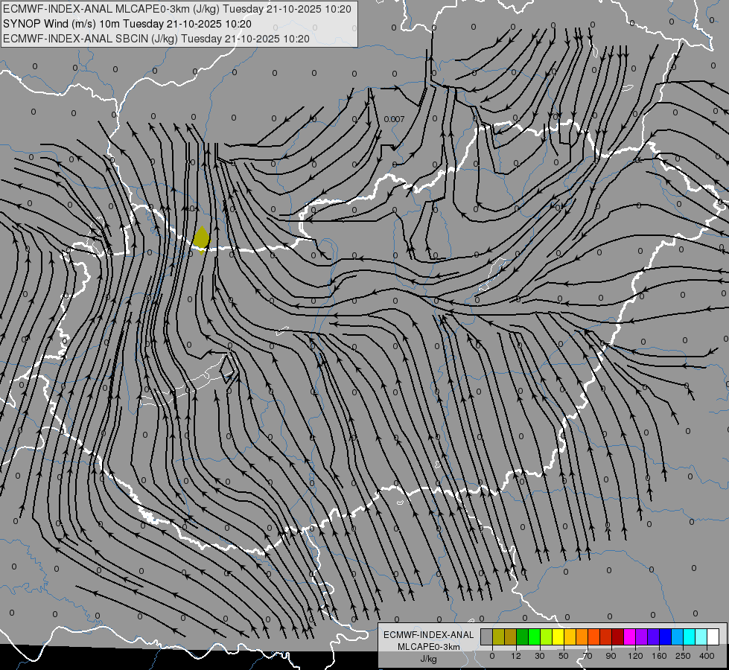Click the legend tick value 30
Viewport: 729px width, 670px height.
click(x=540, y=656)
